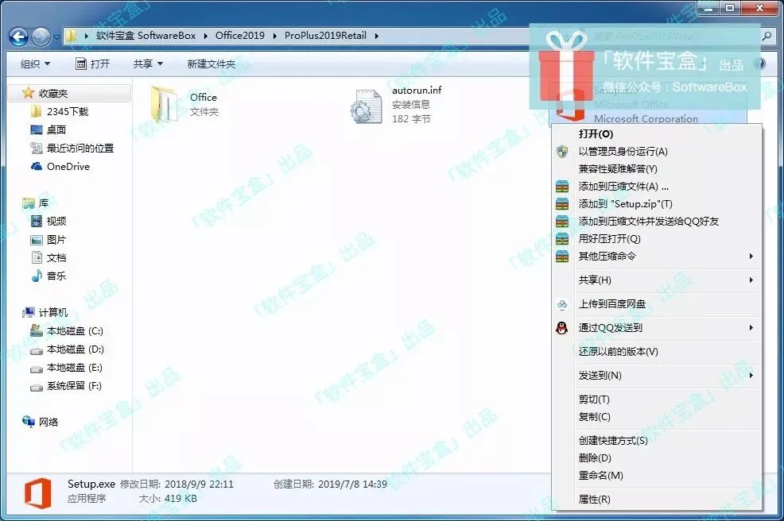Image resolution: width=784 pixels, height=521 pixels.
Task: Click the Setup.exe name in details pane
Action: (91, 484)
